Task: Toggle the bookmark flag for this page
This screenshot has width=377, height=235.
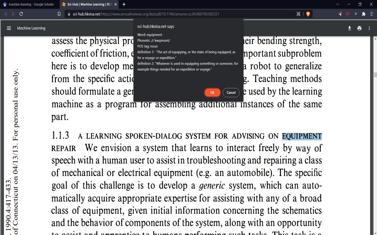Action: pos(59,14)
